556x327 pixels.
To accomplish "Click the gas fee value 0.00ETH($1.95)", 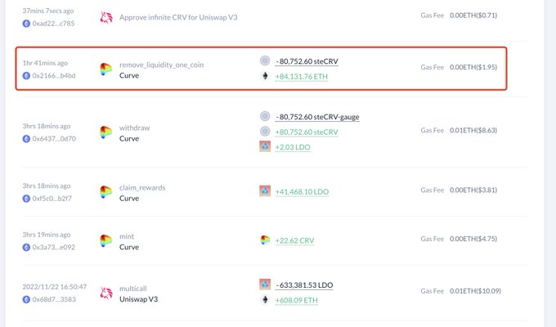I will pyautogui.click(x=473, y=67).
